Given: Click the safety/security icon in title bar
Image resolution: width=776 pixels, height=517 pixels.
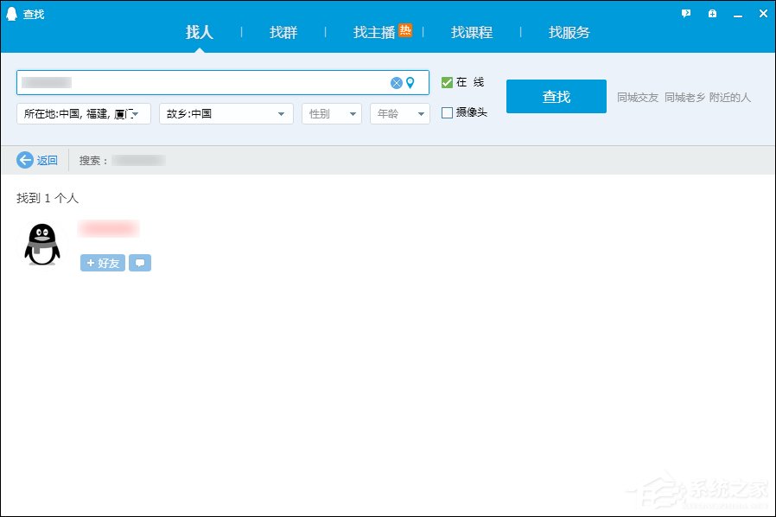Looking at the screenshot, I should (711, 13).
